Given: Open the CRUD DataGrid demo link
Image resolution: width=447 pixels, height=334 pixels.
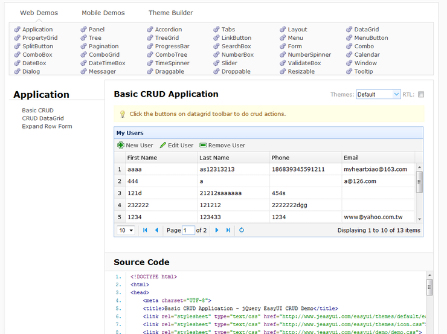Looking at the screenshot, I should click(x=43, y=118).
